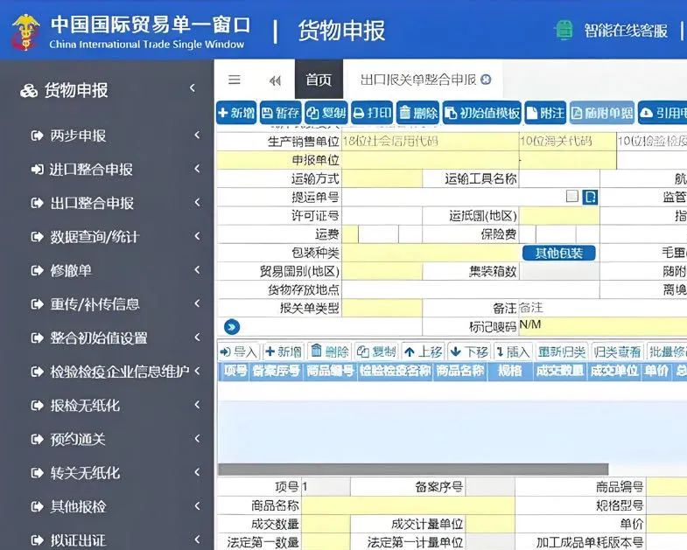687x550 pixels.
Task: Click the 10位海关代码 input field
Action: click(x=567, y=141)
